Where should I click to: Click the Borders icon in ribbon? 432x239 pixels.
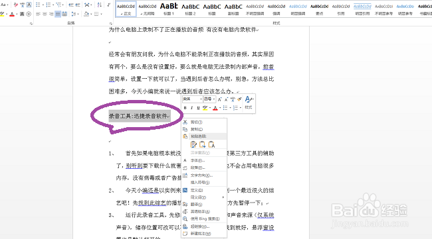96,14
